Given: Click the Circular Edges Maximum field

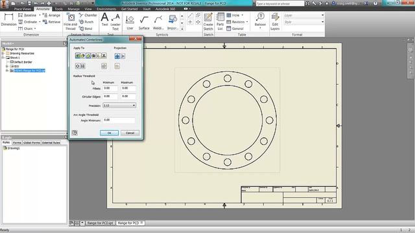Looking at the screenshot, I should tap(128, 96).
